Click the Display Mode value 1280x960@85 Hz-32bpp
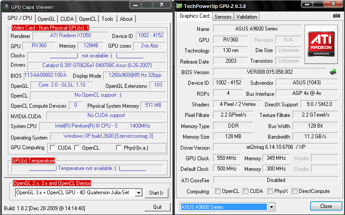 pos(135,75)
